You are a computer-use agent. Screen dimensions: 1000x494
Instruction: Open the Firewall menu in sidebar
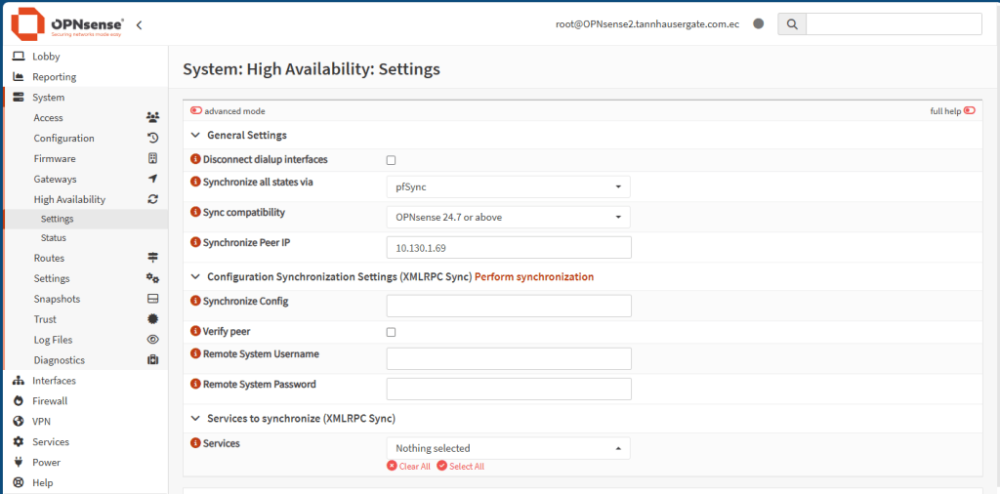click(x=49, y=401)
